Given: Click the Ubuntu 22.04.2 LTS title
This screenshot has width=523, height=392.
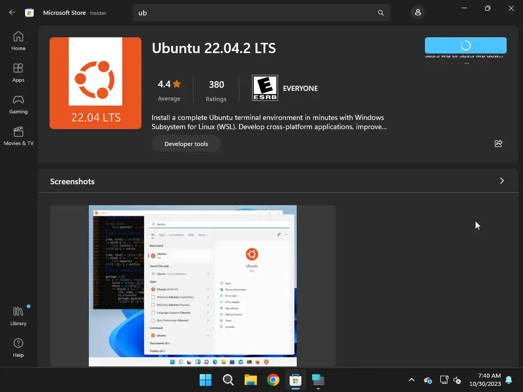Looking at the screenshot, I should pyautogui.click(x=214, y=48).
